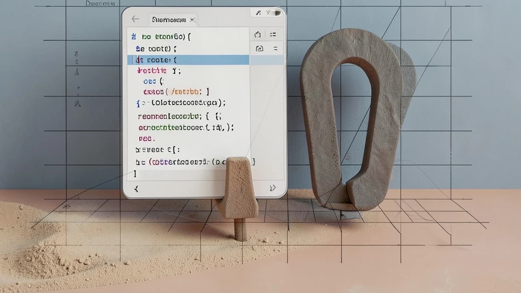This screenshot has height=293, width=521.
Task: Click the camera icon in side panel
Action: [x=260, y=49]
